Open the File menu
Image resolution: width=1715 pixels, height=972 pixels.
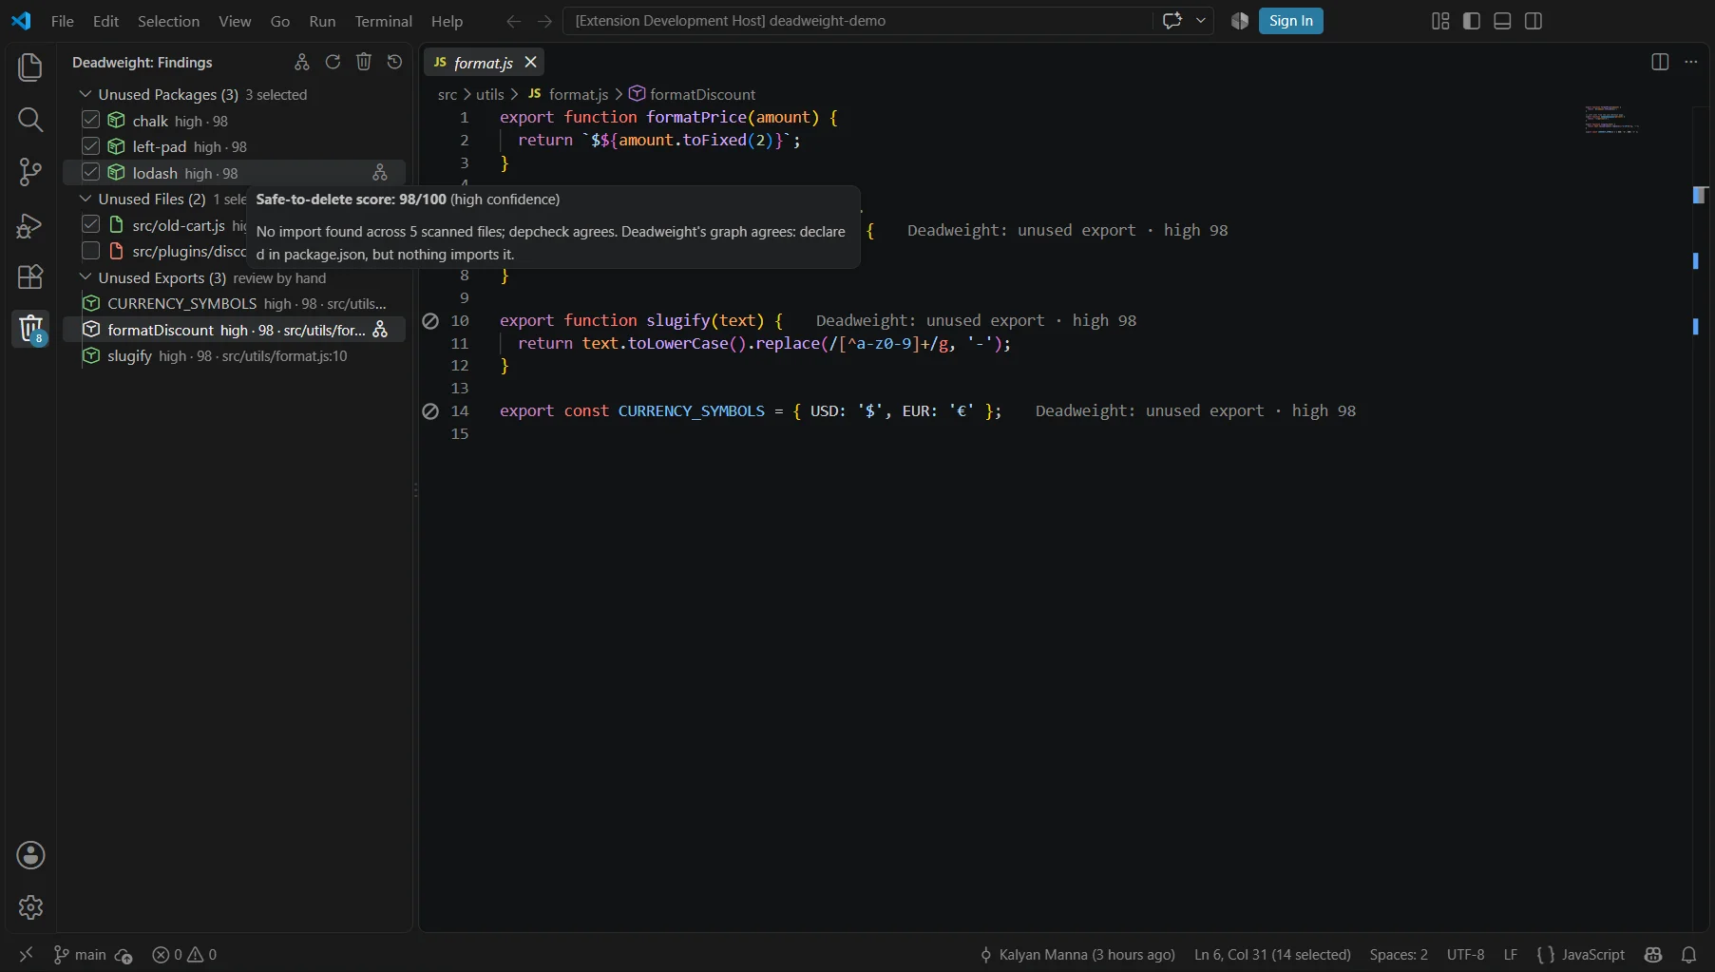click(x=63, y=21)
